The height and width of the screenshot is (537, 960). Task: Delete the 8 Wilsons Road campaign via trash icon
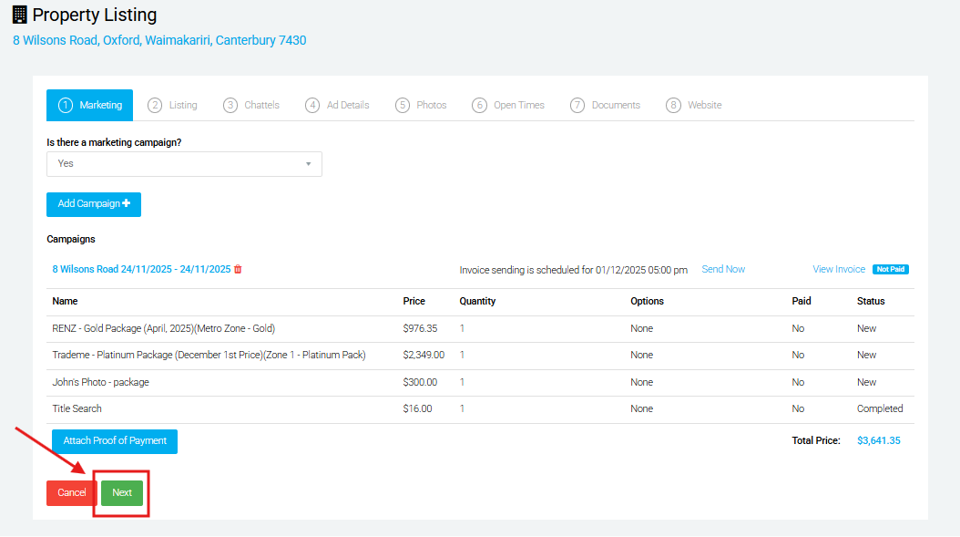tap(238, 269)
